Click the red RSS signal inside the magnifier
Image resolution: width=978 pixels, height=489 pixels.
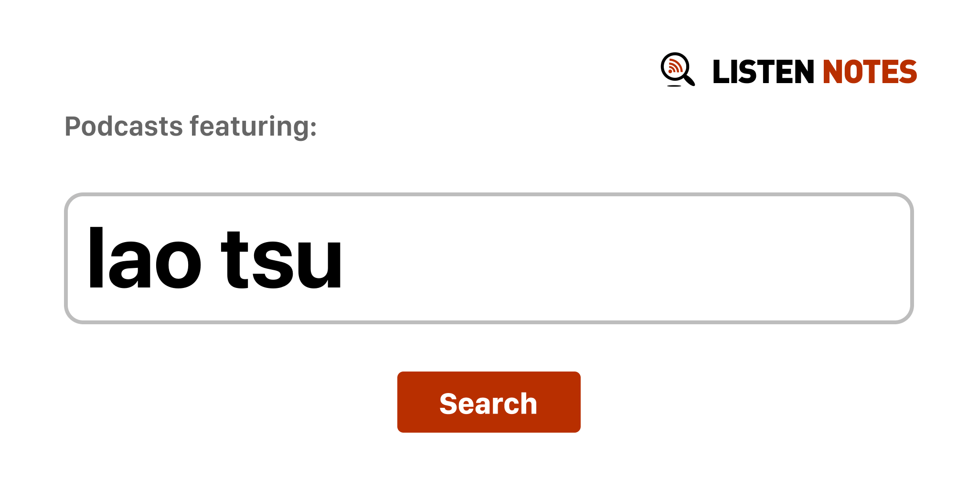tap(674, 66)
